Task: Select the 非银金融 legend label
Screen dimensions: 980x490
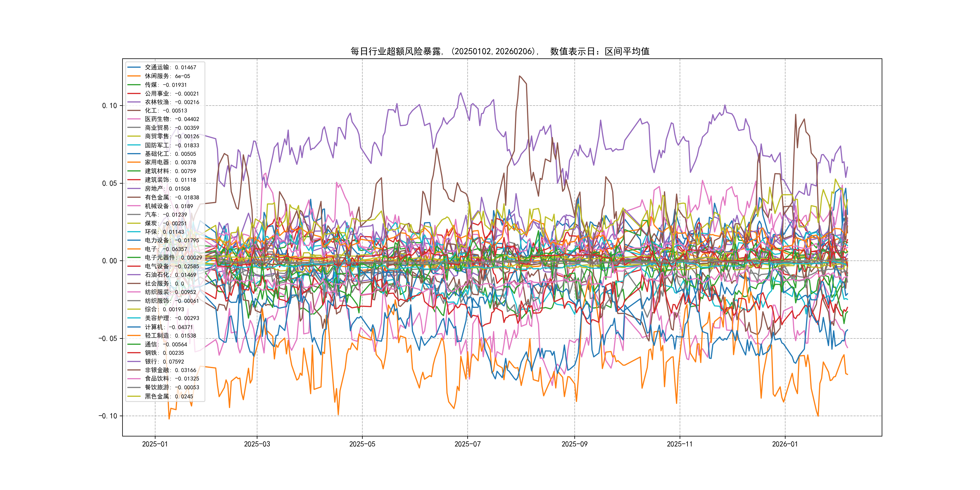Action: point(170,370)
